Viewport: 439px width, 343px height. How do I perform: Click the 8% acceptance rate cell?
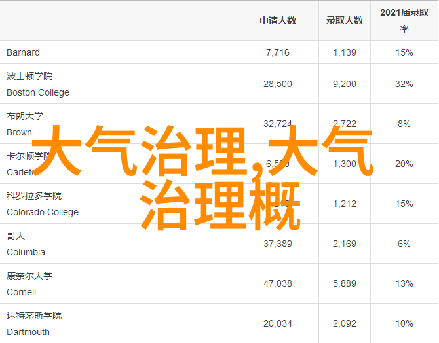coord(404,124)
